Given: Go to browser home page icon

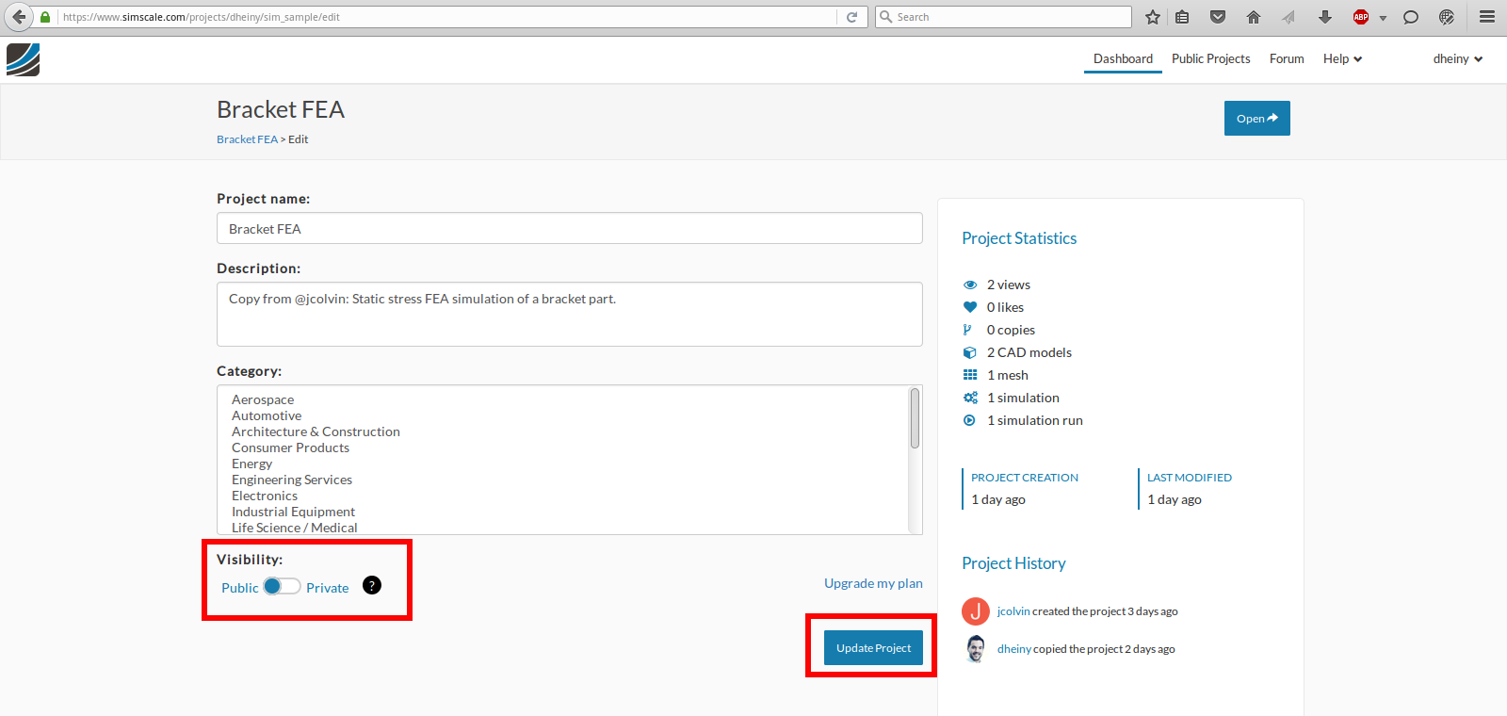Looking at the screenshot, I should (1253, 17).
